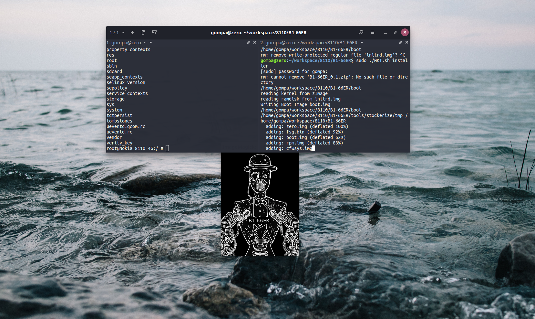Close terminal pane 2 workspace/8110/B1-66ER
Viewport: 535px width, 319px height.
(407, 42)
